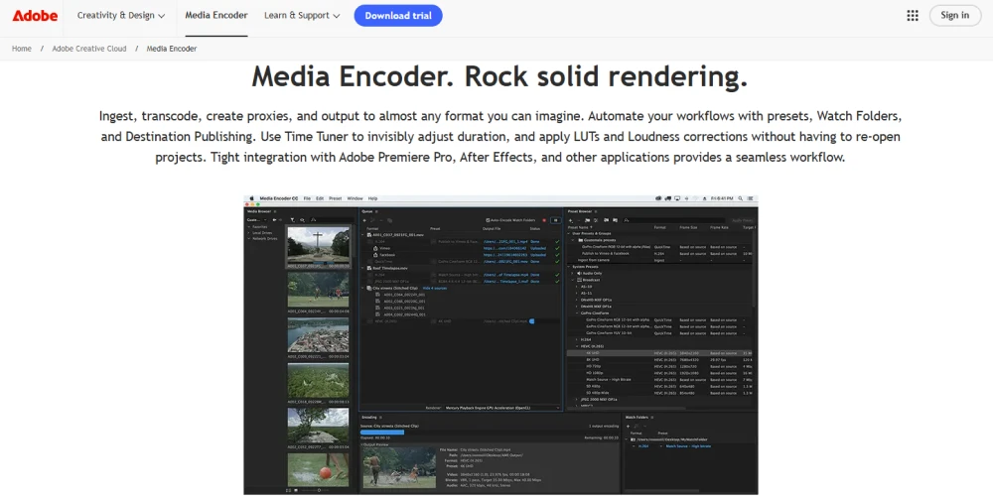Select the Media Encoder nav tab
The image size is (993, 500).
tap(215, 15)
